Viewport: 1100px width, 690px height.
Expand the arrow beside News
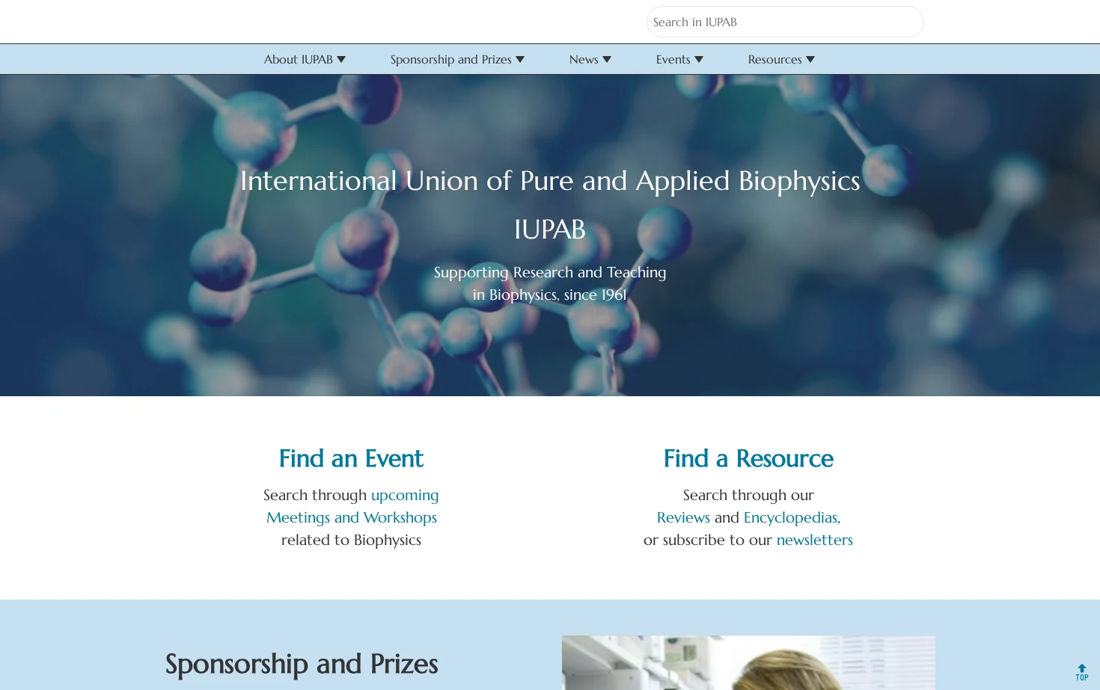pyautogui.click(x=607, y=59)
